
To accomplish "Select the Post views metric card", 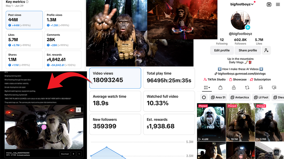I will (24, 20).
